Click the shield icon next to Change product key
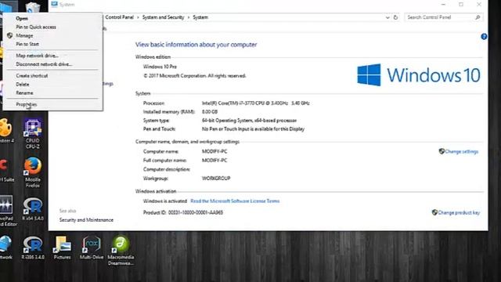Image resolution: width=501 pixels, height=282 pixels. [x=434, y=212]
